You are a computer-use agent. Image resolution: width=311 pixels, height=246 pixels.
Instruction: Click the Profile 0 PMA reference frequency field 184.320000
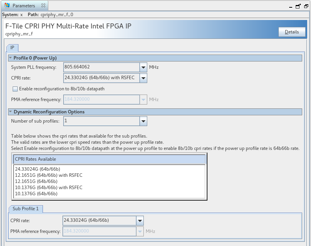102,100
